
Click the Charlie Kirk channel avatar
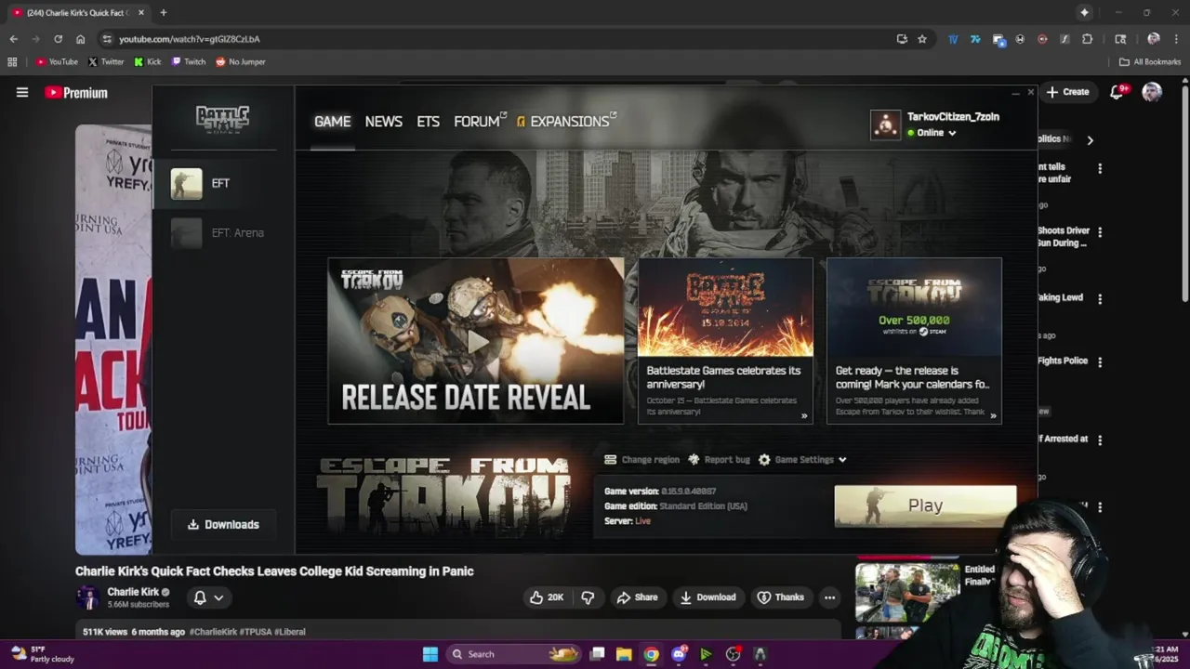click(x=87, y=597)
